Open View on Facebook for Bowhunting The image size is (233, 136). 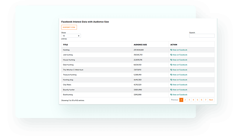tap(179, 95)
